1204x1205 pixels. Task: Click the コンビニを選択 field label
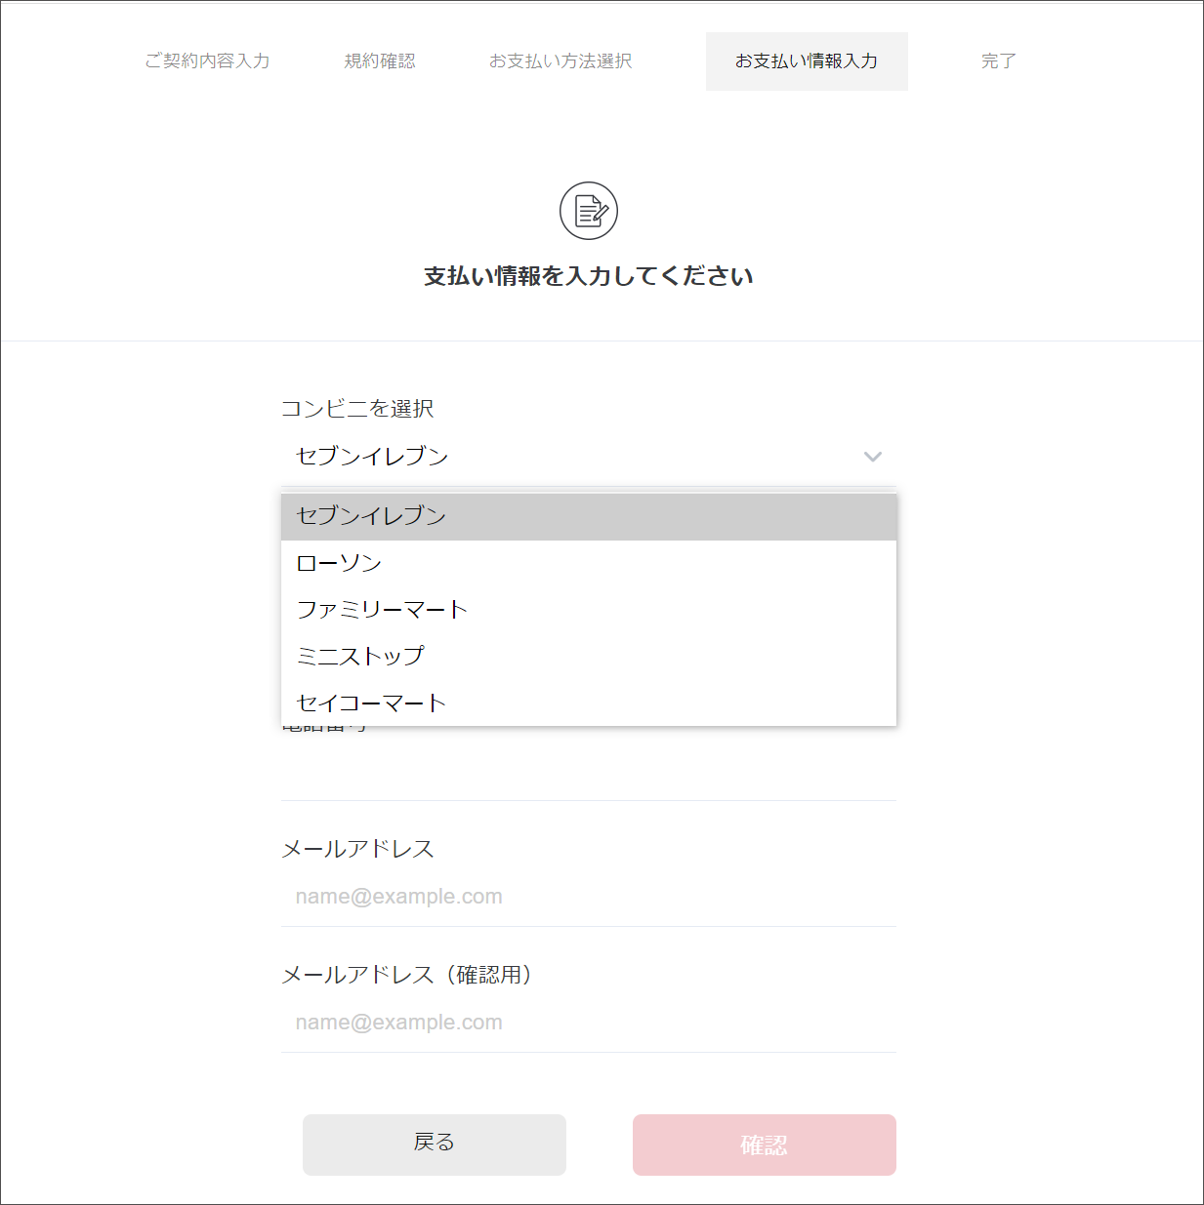click(x=357, y=409)
